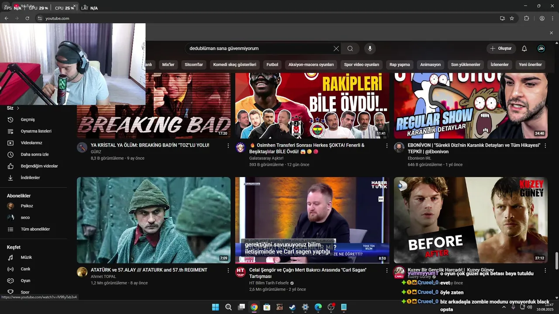Open Windows Start menu
The height and width of the screenshot is (314, 559).
tap(215, 307)
